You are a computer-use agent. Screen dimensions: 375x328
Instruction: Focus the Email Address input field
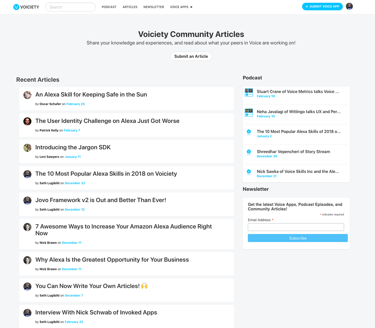coord(296,227)
